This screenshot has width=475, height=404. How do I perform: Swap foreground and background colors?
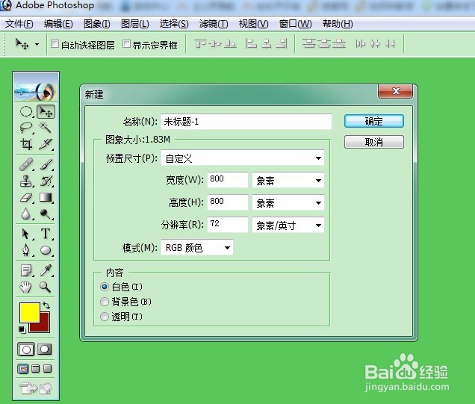point(46,305)
